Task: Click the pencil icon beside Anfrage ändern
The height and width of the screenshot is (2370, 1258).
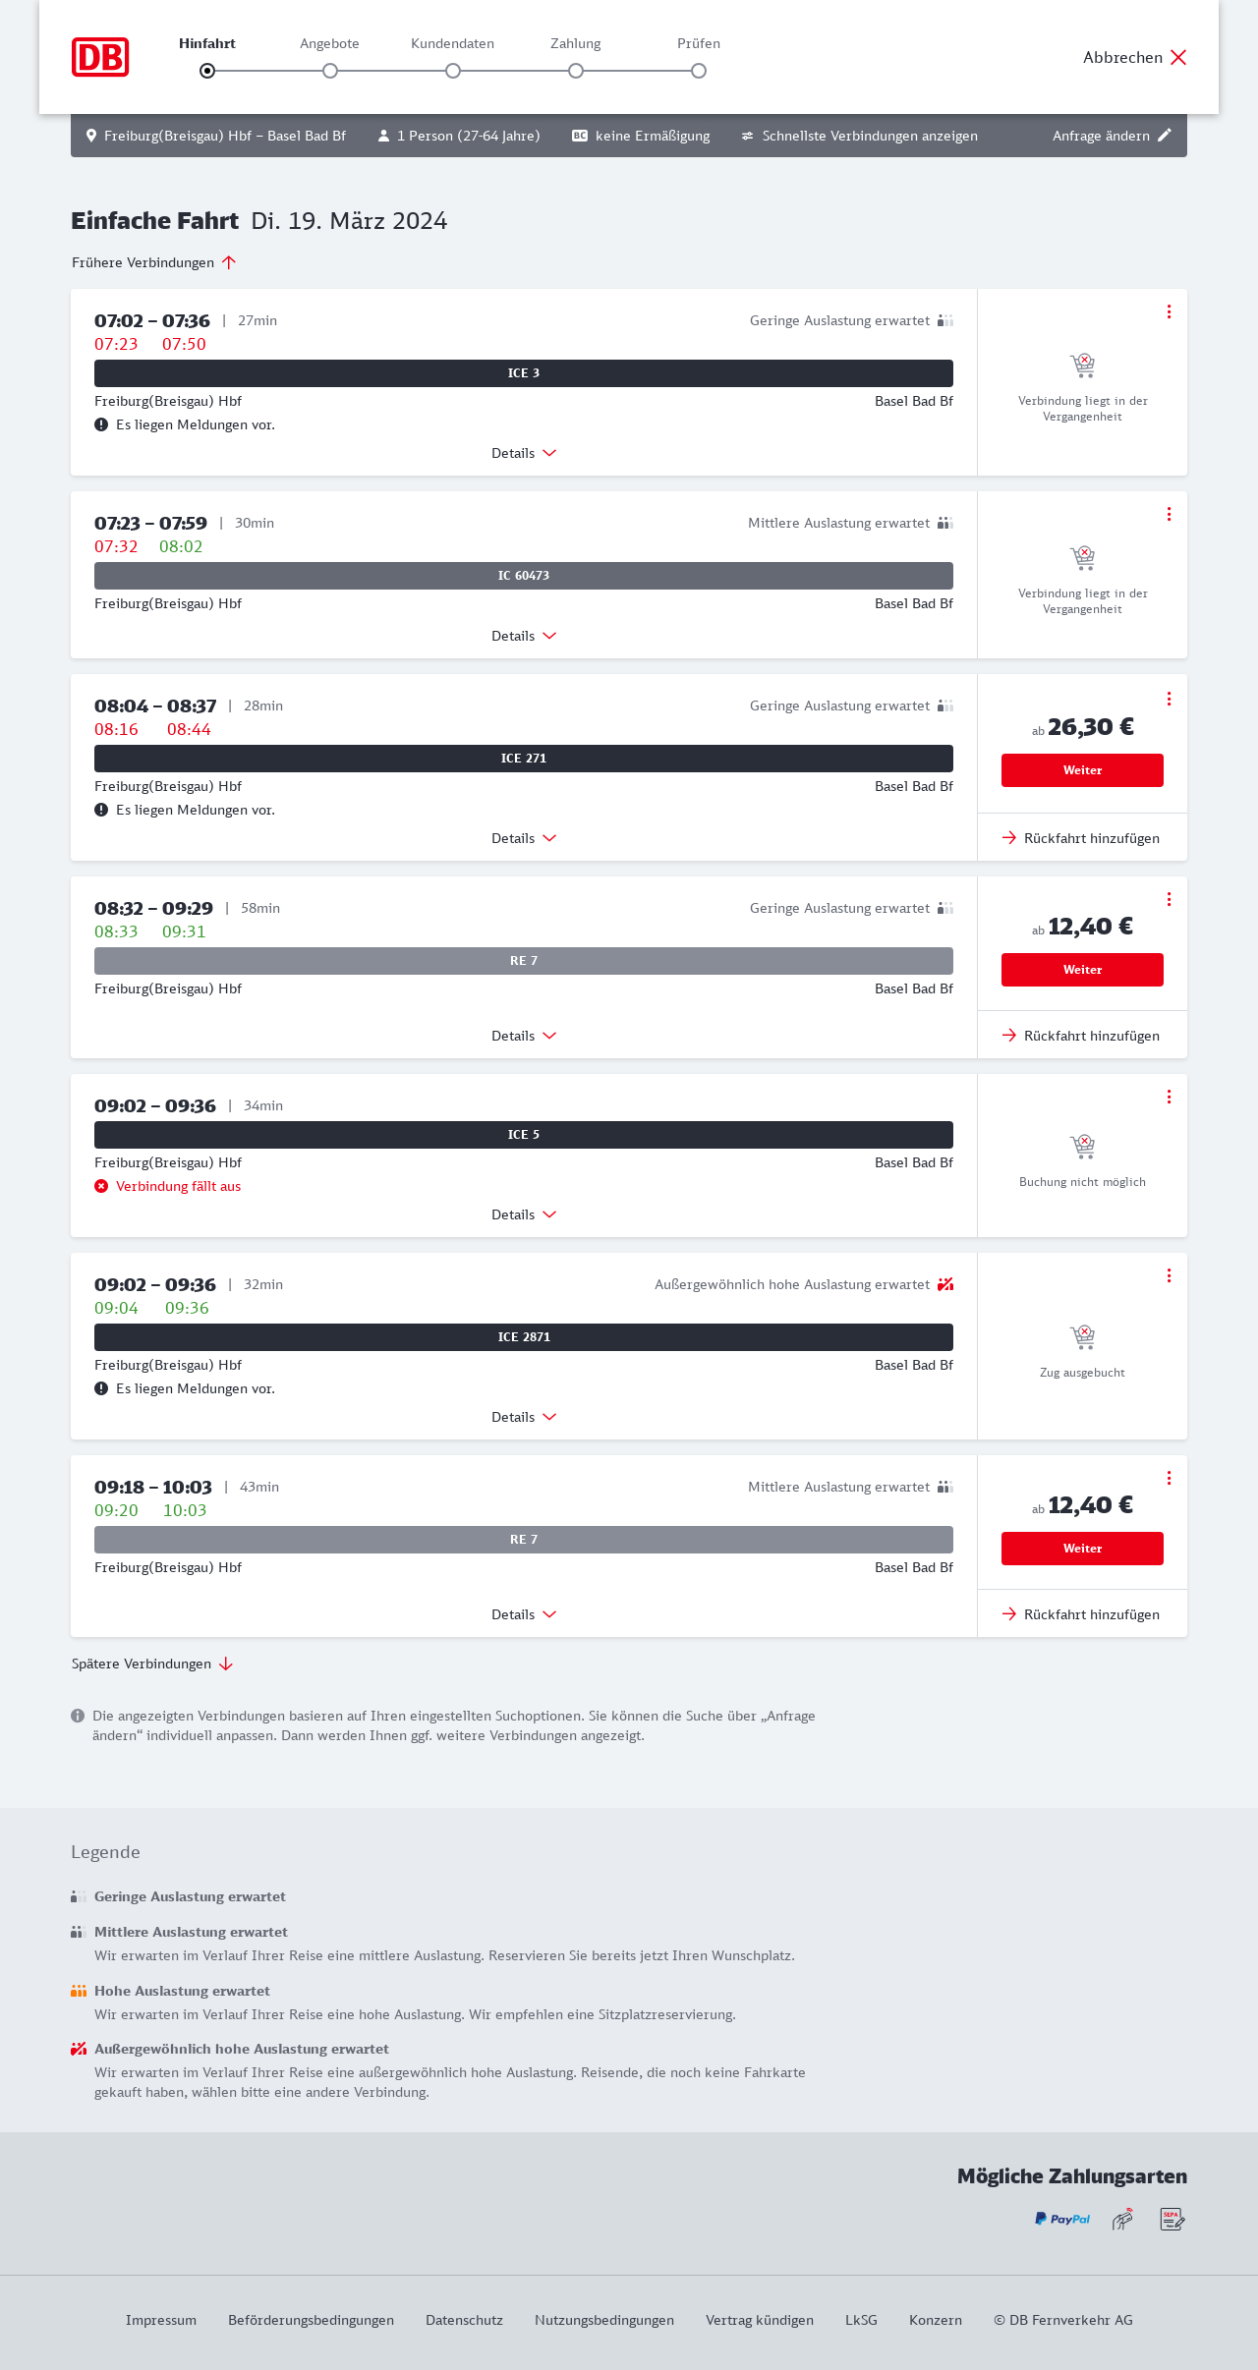Action: (1165, 136)
